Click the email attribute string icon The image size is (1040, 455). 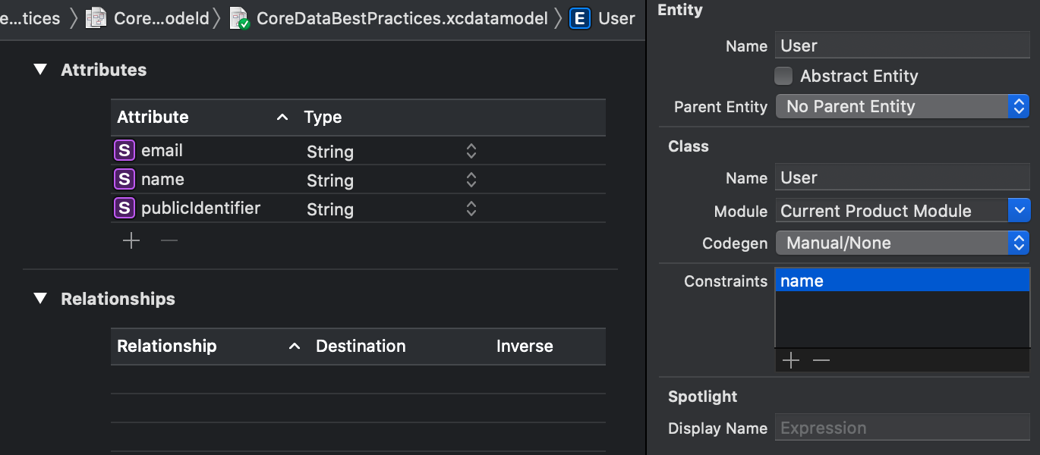[x=124, y=151]
